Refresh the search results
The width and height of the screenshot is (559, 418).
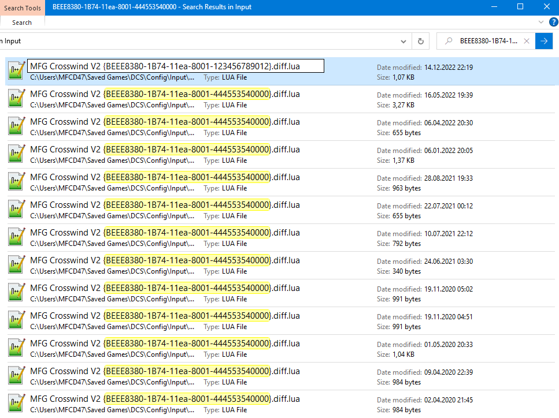click(x=421, y=42)
